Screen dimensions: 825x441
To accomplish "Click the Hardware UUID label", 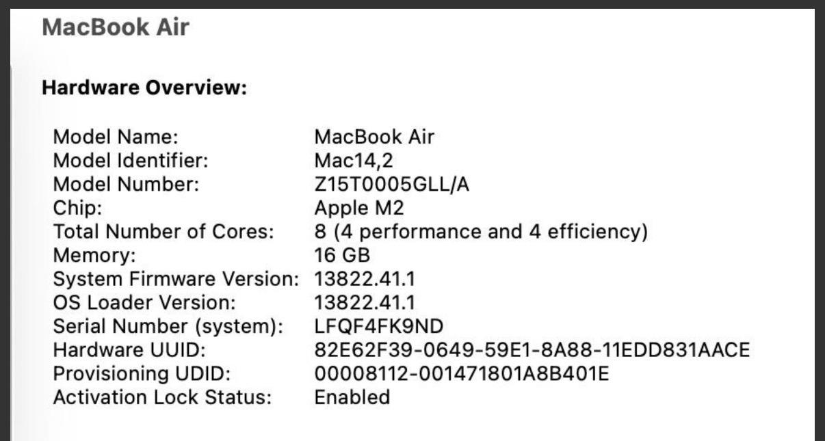I will [x=129, y=351].
